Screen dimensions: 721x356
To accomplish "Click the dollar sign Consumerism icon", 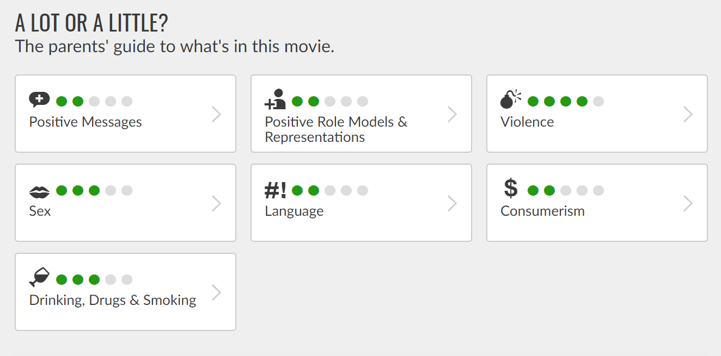I will [x=511, y=188].
